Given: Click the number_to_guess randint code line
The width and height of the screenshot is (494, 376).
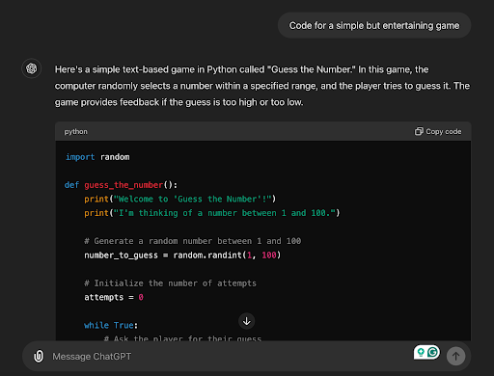Looking at the screenshot, I should [182, 255].
